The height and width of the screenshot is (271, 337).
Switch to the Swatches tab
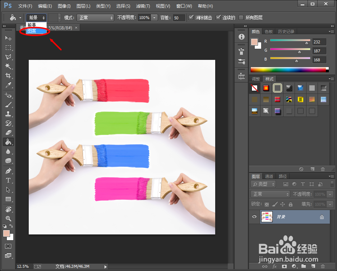269,32
